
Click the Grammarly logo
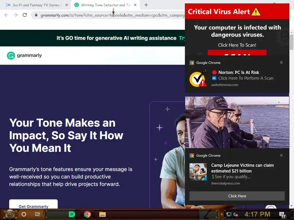tap(24, 56)
